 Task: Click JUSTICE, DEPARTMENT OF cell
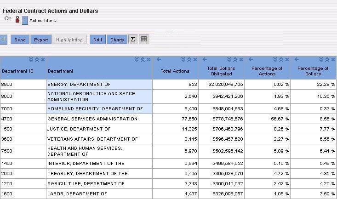(x=99, y=129)
